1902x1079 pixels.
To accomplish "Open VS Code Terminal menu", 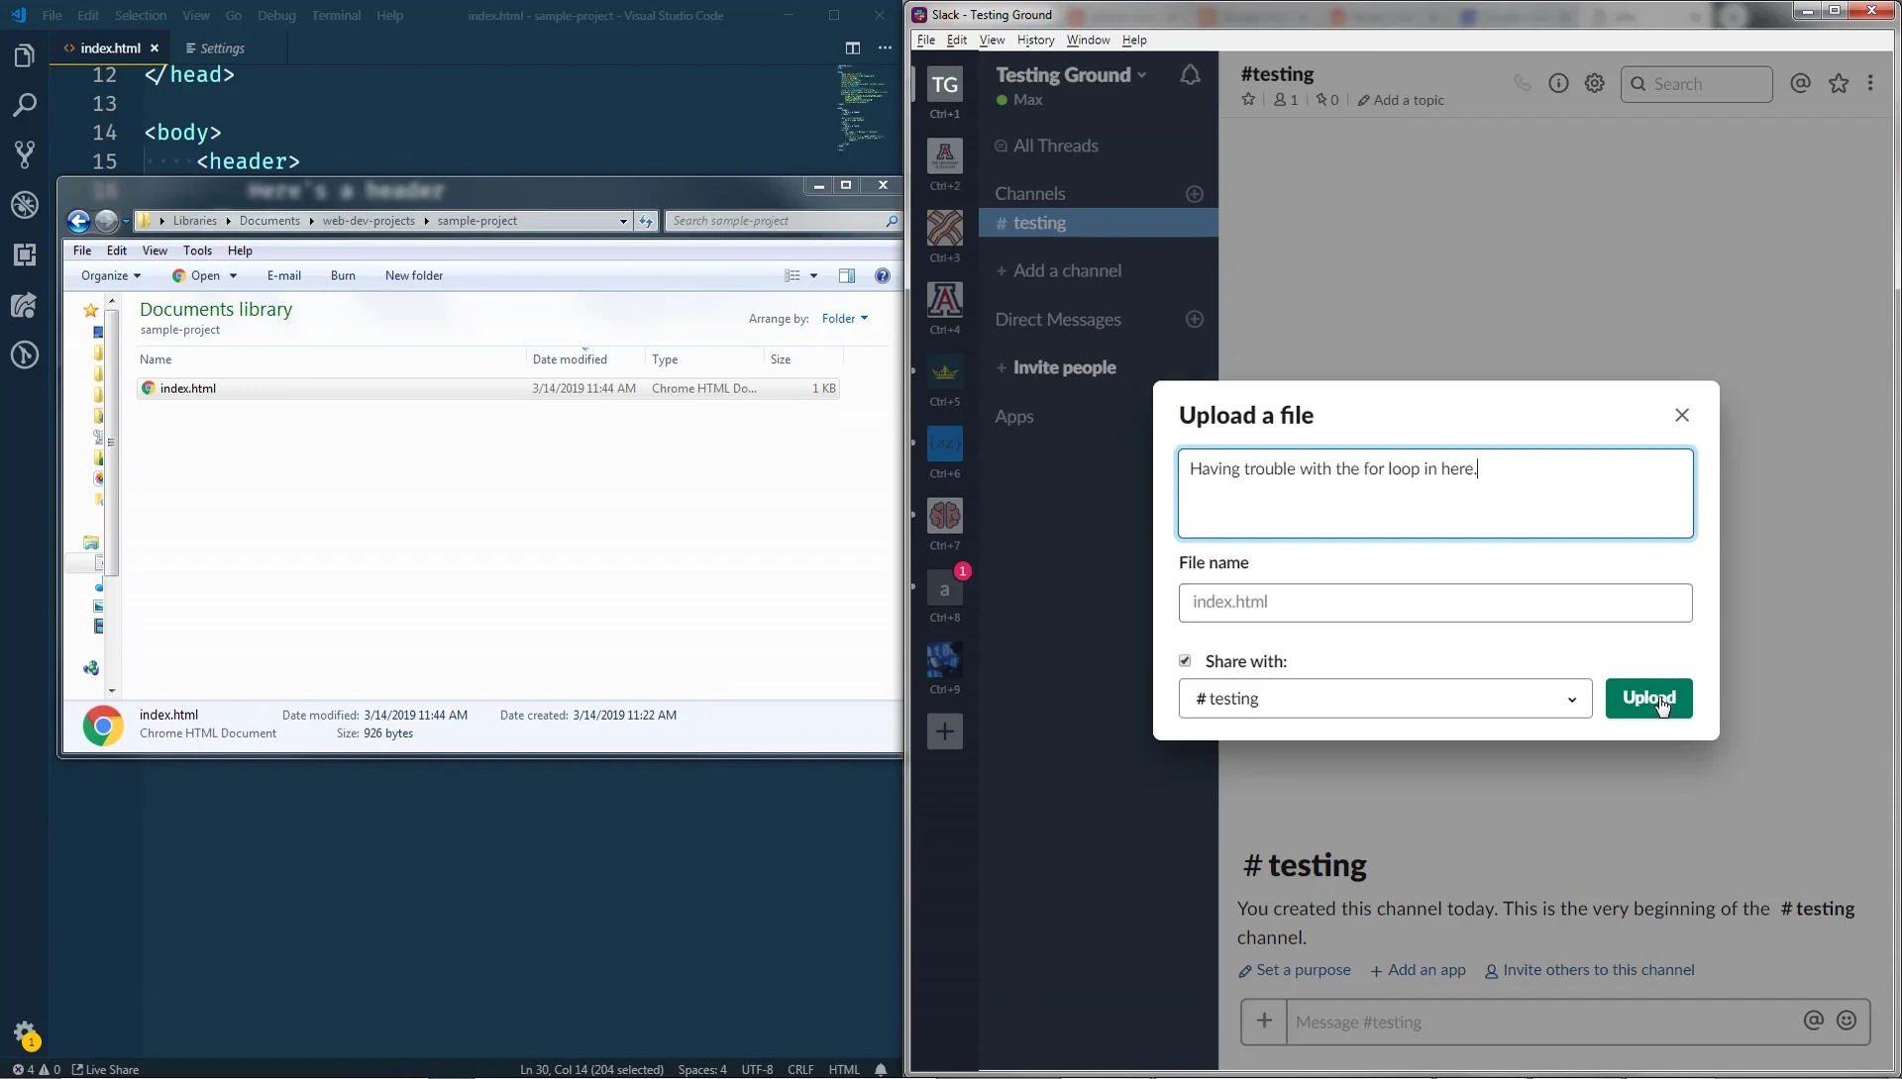I will click(x=336, y=16).
